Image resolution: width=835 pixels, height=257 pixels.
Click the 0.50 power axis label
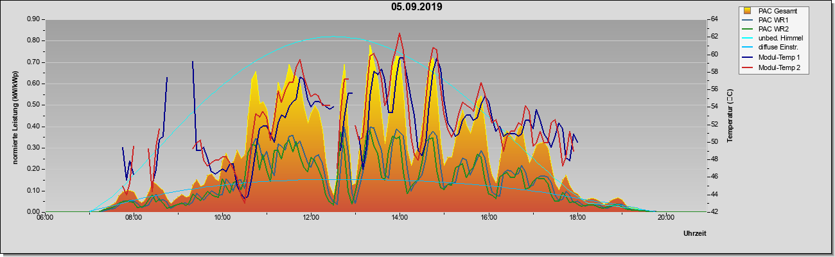coord(33,105)
